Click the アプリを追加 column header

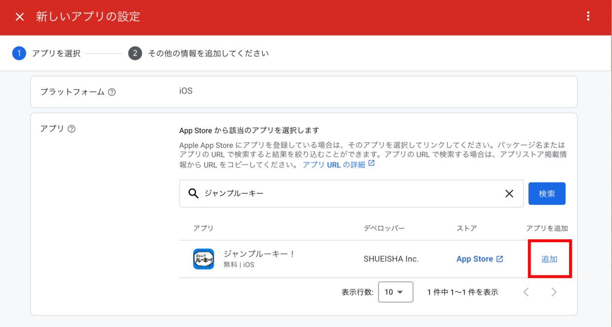(x=547, y=229)
